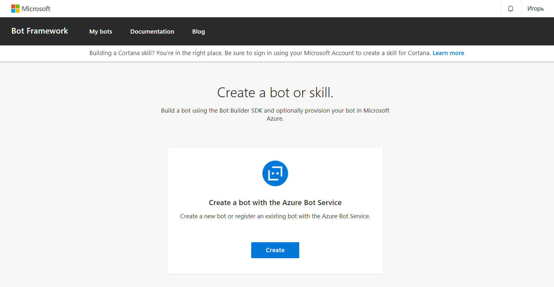Click the 'Build a bot using the Bot Builder SDK' text

tap(275, 114)
